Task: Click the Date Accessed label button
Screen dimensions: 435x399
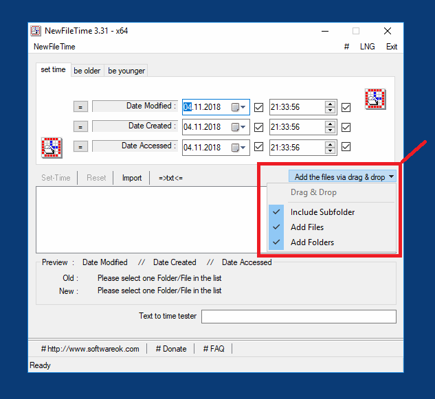Action: (135, 146)
